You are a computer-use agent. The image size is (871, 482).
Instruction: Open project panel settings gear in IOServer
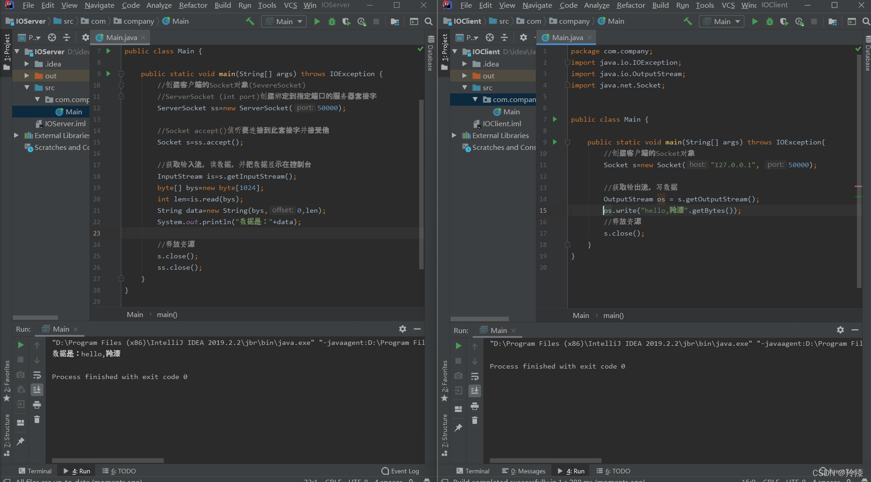pyautogui.click(x=85, y=37)
